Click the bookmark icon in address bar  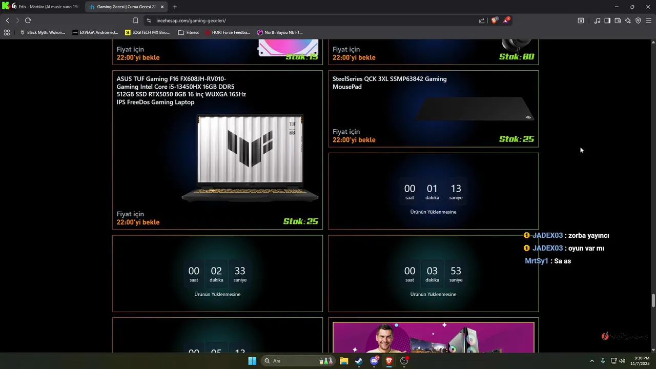135,20
